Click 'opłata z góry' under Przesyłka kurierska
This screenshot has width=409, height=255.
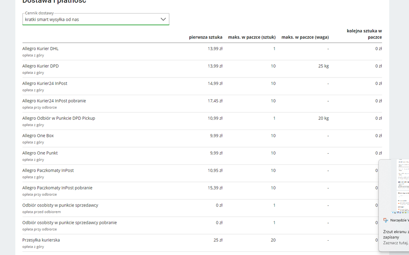(33, 247)
